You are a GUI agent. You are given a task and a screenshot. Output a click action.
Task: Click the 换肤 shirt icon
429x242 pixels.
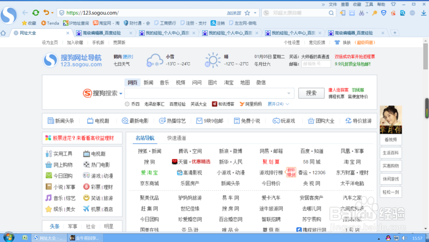(337, 43)
